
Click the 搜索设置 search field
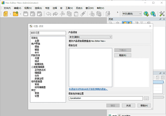pyautogui.click(x=48, y=33)
